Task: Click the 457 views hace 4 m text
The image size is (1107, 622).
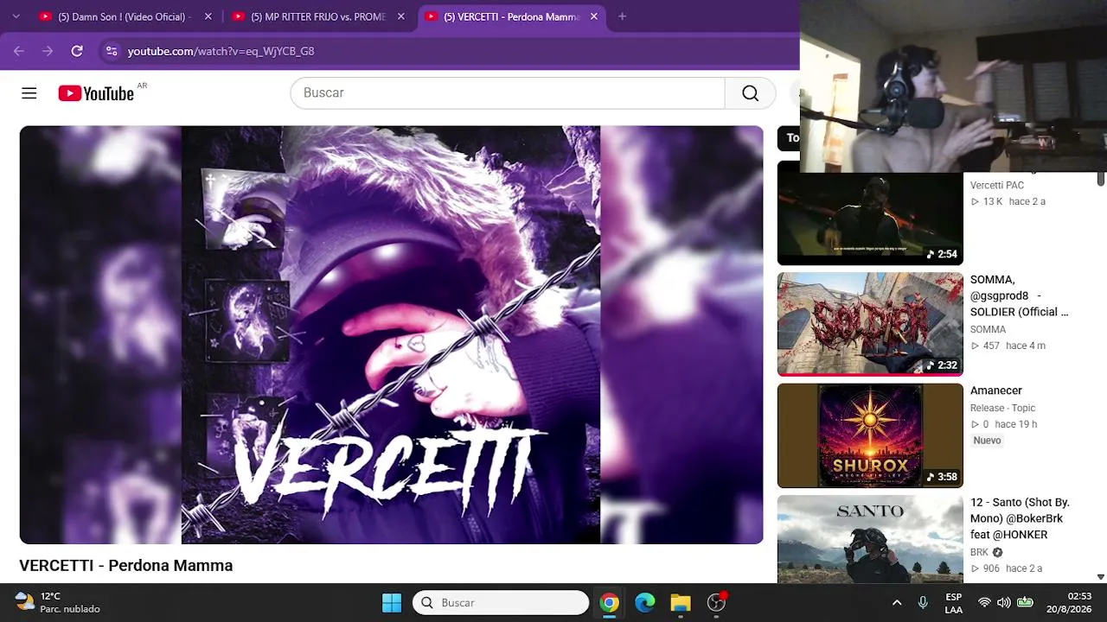Action: coord(1008,346)
